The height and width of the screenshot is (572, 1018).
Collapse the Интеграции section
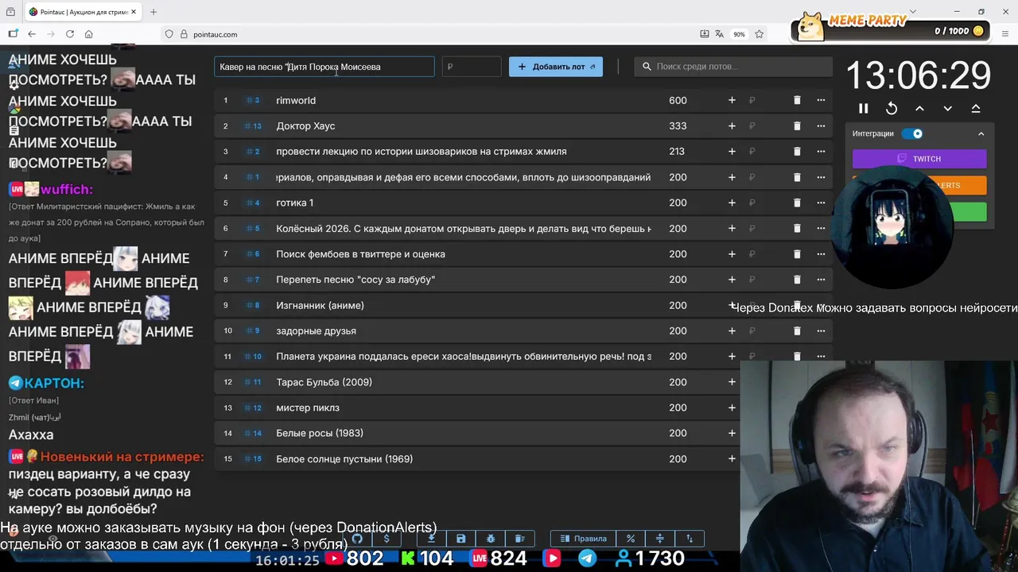click(981, 133)
